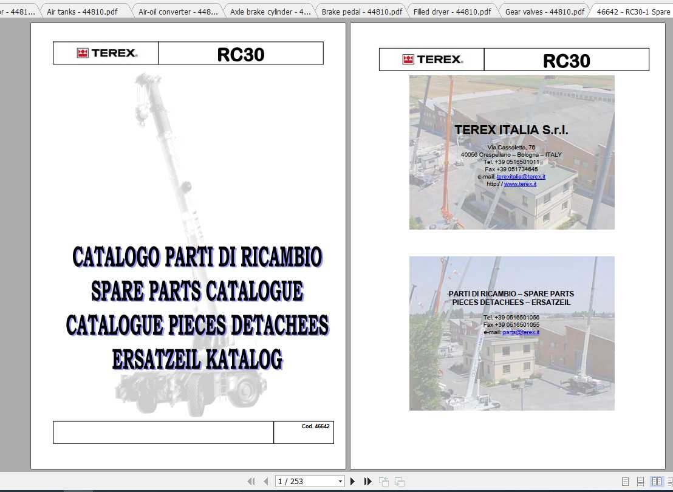The width and height of the screenshot is (673, 492).
Task: Switch to Air tanks - 44810.pdf tab
Action: tap(82, 12)
